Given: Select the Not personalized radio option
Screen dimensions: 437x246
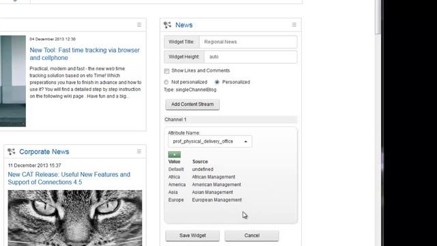Looking at the screenshot, I should click(x=167, y=82).
